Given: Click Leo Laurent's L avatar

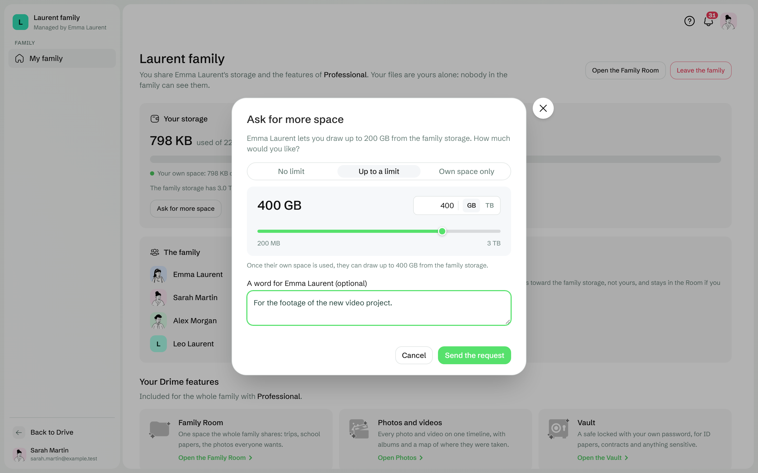Looking at the screenshot, I should click(158, 344).
